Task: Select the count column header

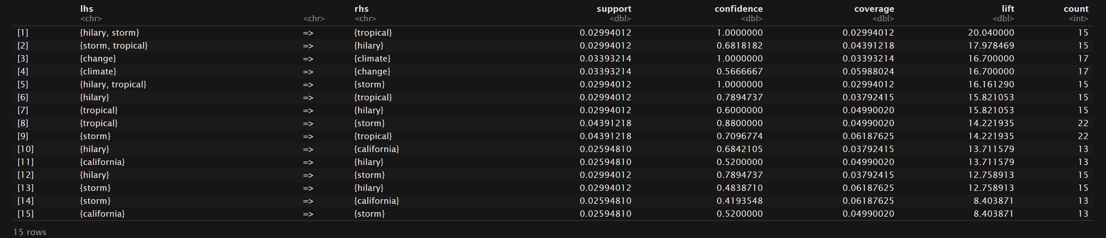Action: 1075,9
